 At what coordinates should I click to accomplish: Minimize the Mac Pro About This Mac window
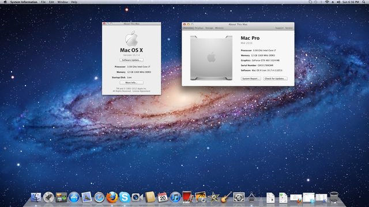coord(189,24)
